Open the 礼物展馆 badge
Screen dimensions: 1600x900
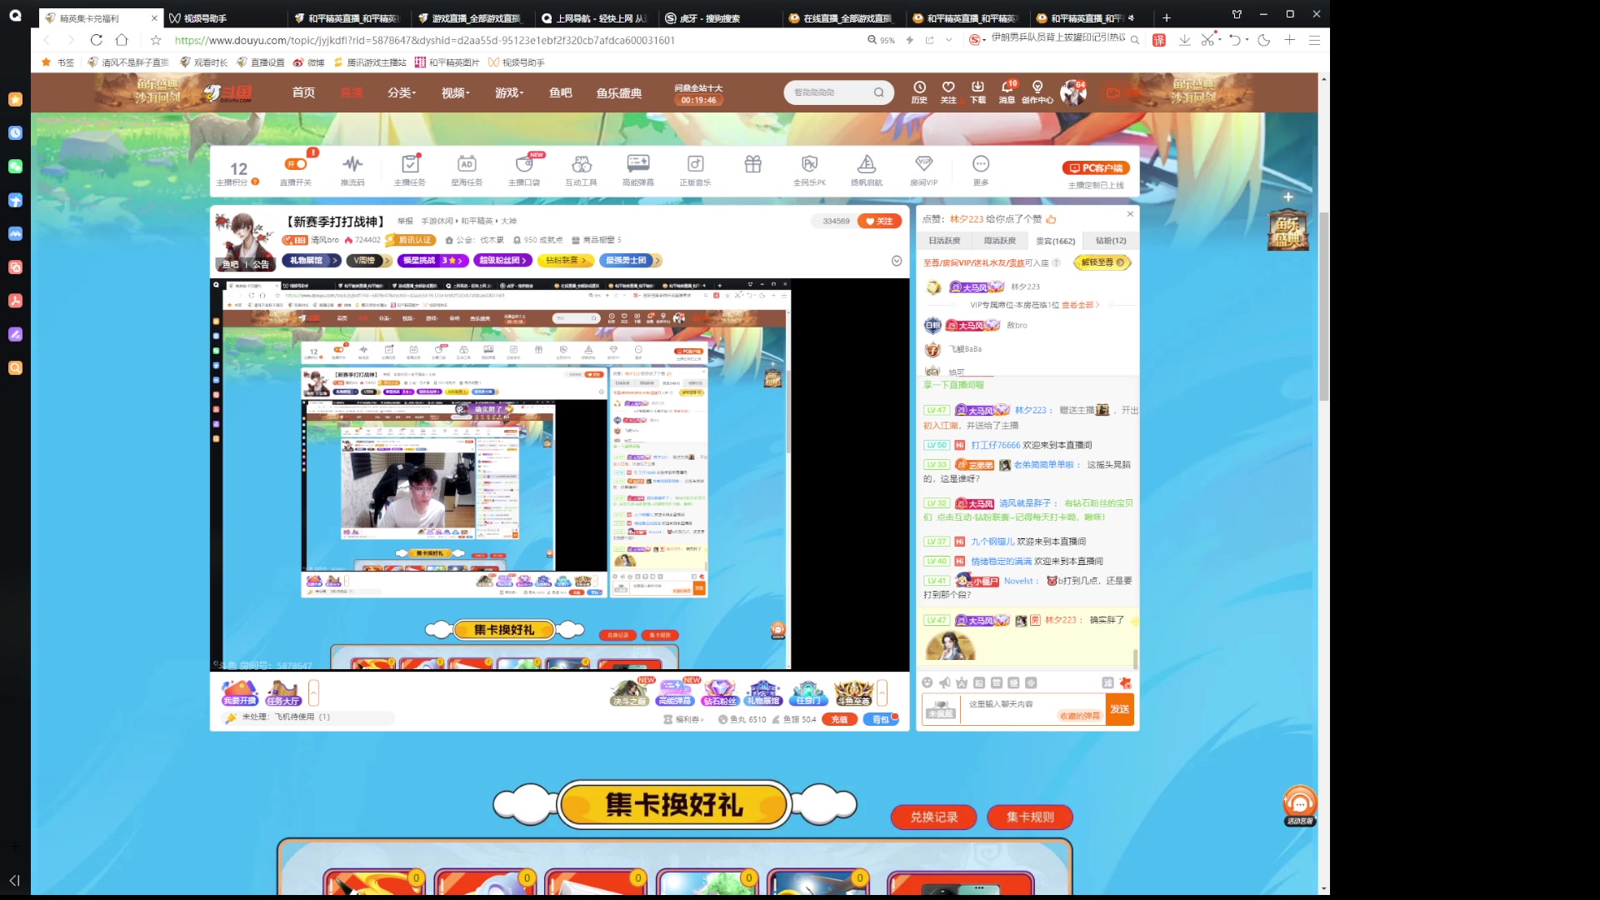pos(312,261)
